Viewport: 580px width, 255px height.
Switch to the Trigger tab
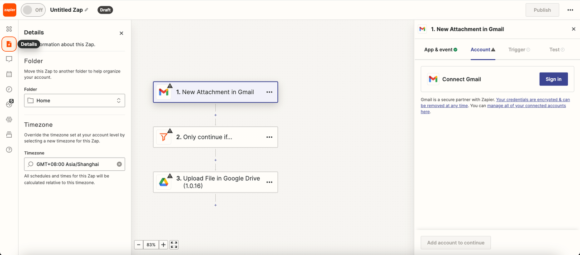[x=519, y=50]
